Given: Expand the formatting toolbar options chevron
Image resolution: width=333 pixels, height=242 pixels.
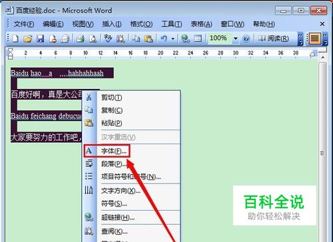Looking at the screenshot, I should [325, 39].
